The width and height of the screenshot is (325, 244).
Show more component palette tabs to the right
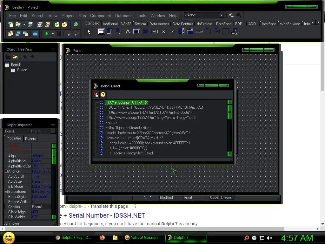pyautogui.click(x=319, y=23)
